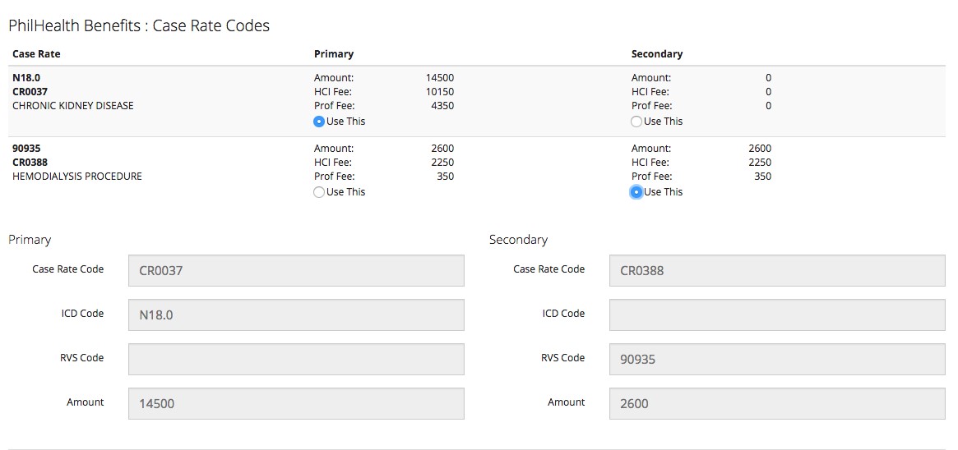Click the PhilHealth Benefits page heading
This screenshot has width=958, height=450.
pos(139,25)
